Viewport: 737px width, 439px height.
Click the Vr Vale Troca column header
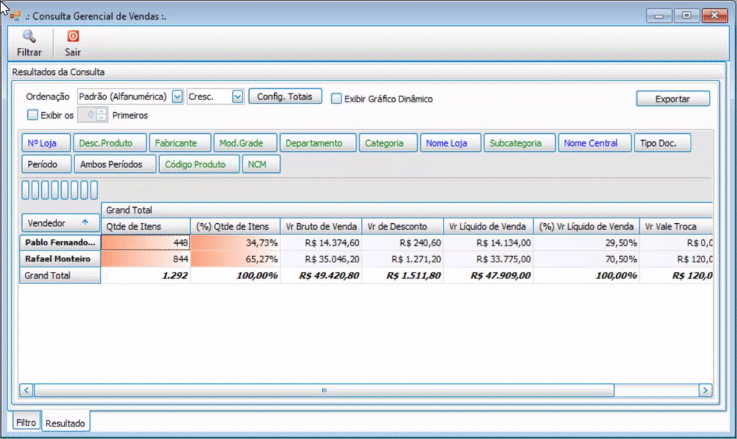click(x=676, y=226)
